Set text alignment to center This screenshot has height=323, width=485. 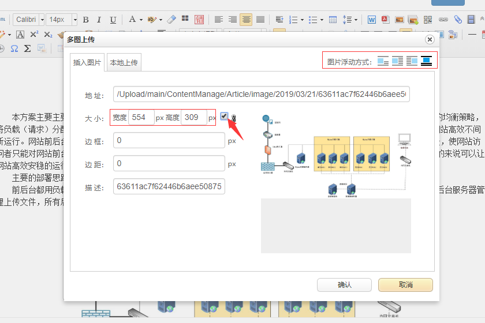coord(247,20)
